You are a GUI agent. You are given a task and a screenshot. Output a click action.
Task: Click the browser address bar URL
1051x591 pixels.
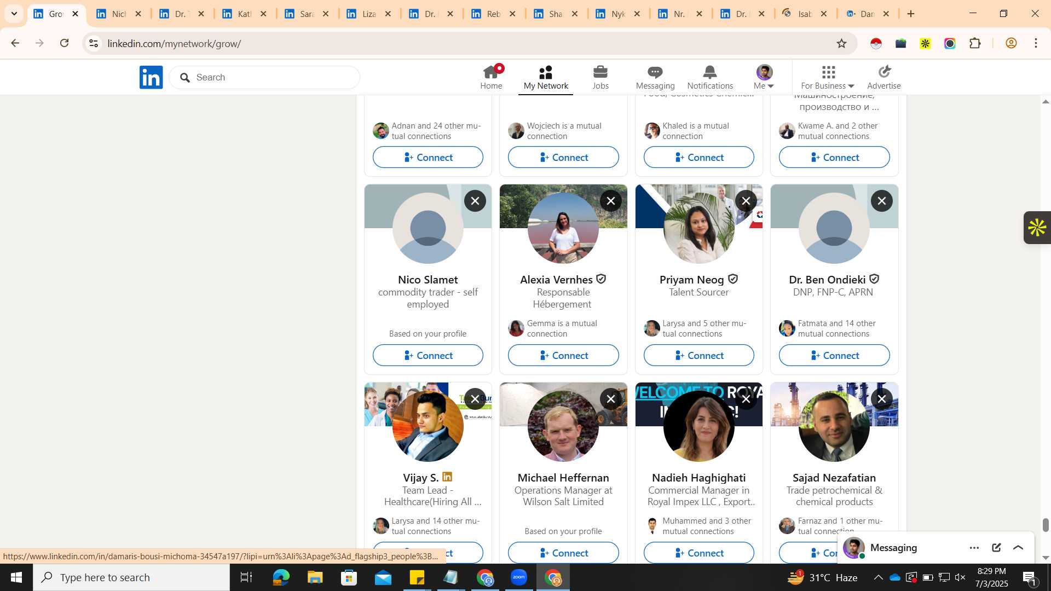click(174, 43)
